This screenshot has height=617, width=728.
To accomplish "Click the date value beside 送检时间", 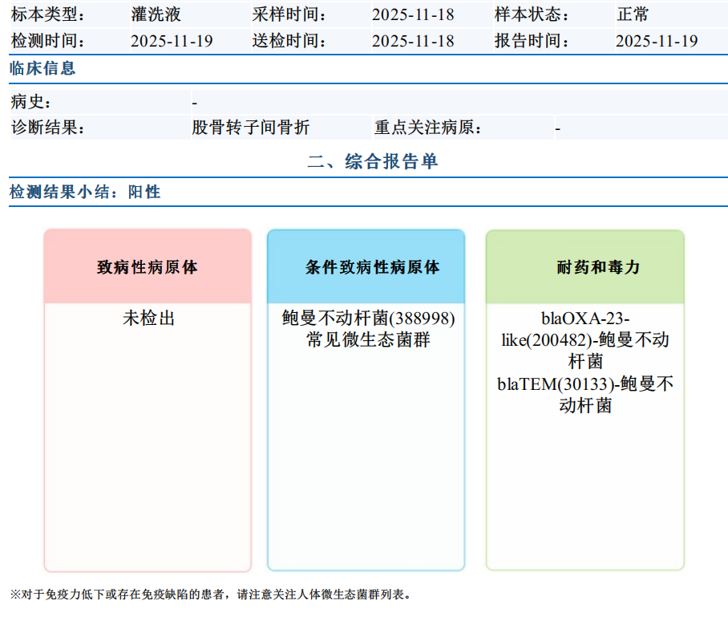I will (x=413, y=41).
